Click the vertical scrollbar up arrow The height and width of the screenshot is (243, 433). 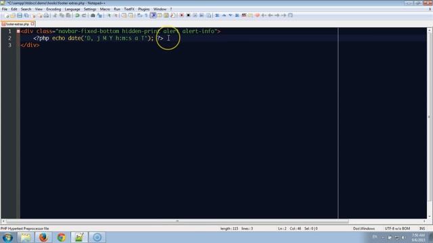click(x=429, y=30)
